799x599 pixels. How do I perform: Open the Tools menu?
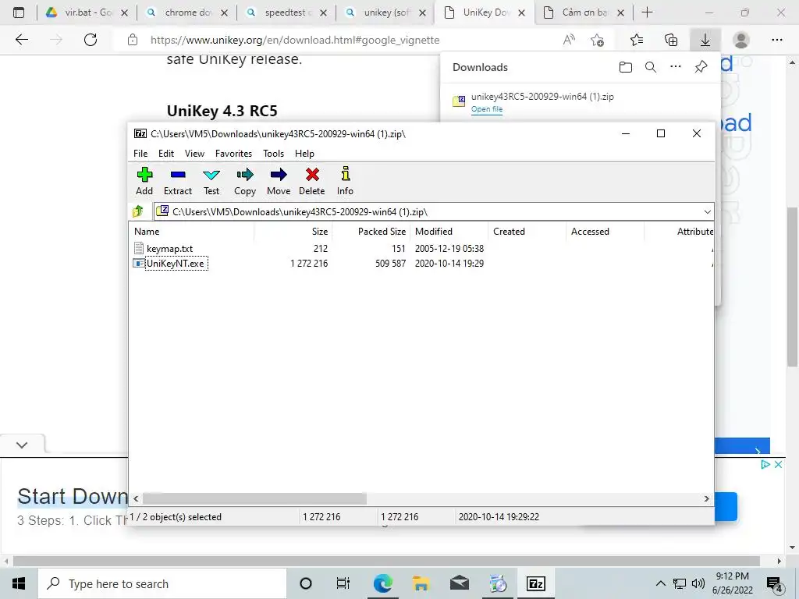click(273, 154)
